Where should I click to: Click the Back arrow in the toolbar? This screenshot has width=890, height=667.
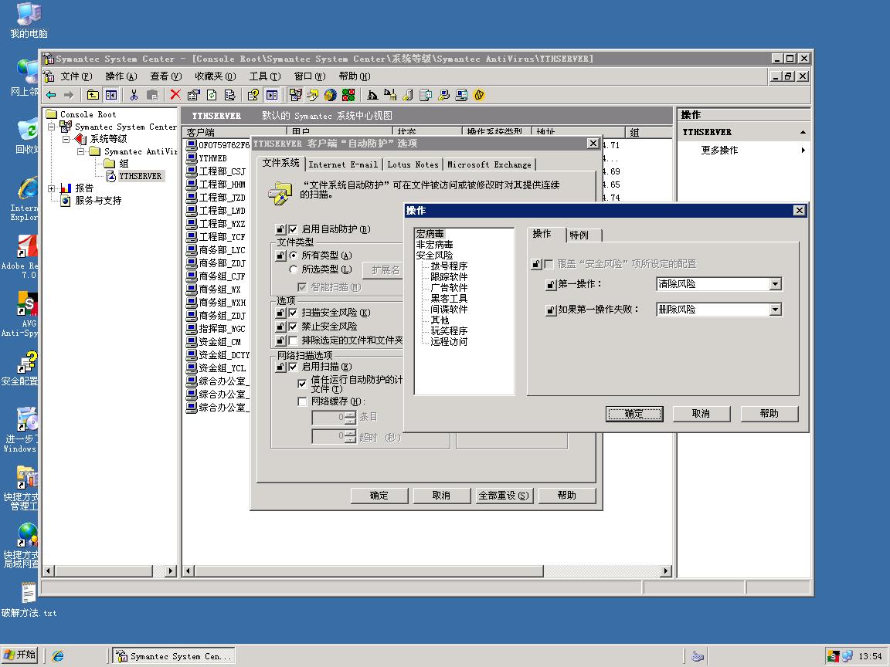point(51,95)
